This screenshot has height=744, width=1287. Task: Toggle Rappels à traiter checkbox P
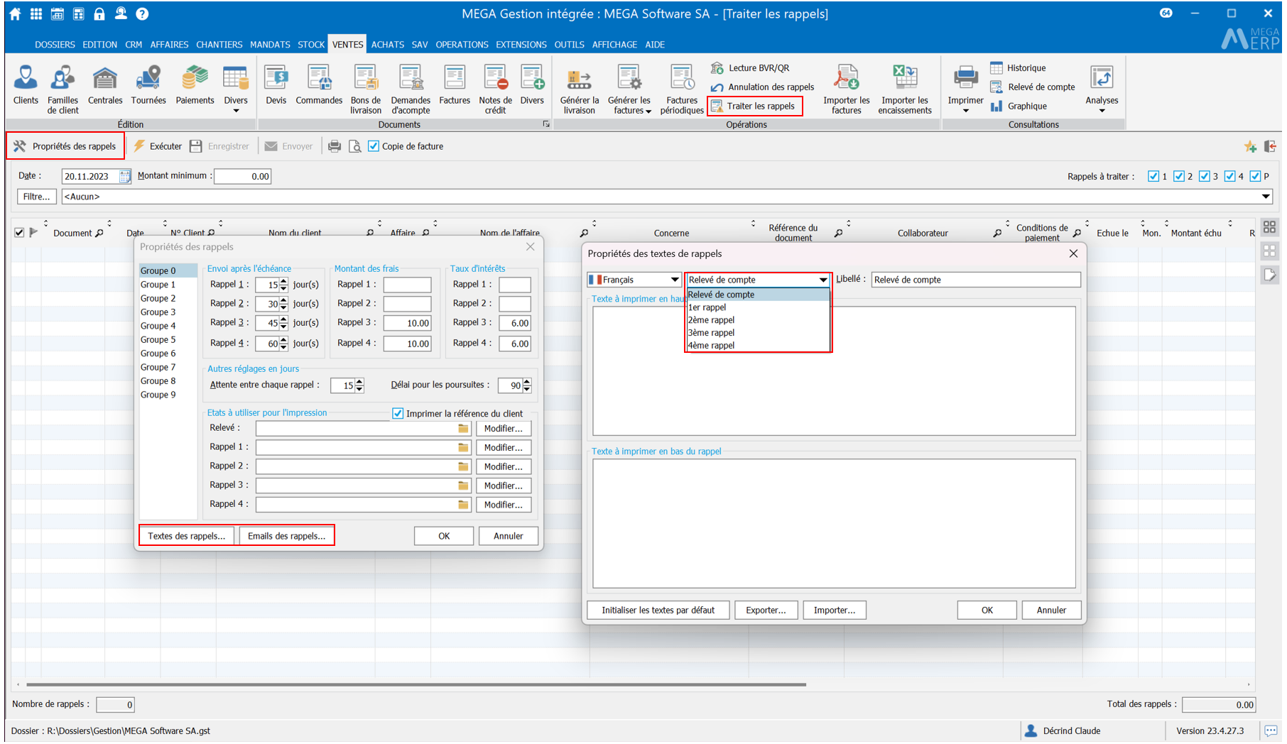[x=1256, y=176]
